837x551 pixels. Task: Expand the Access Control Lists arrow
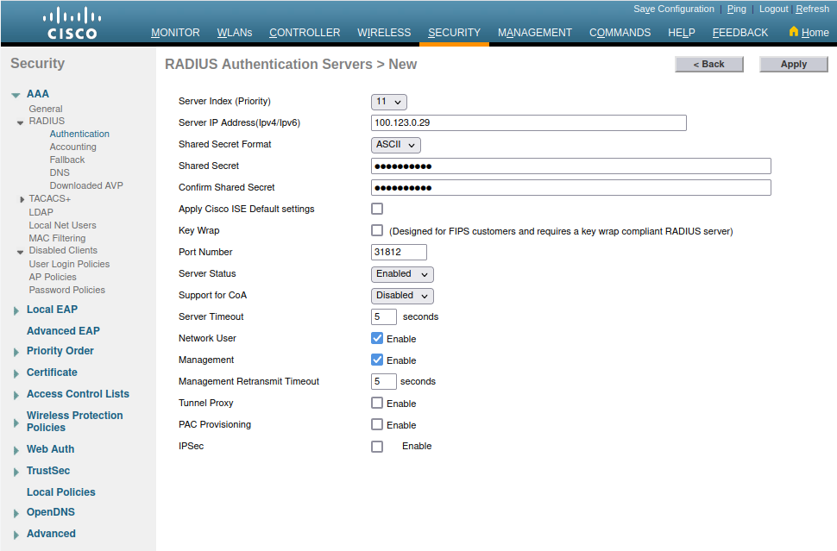tap(16, 395)
